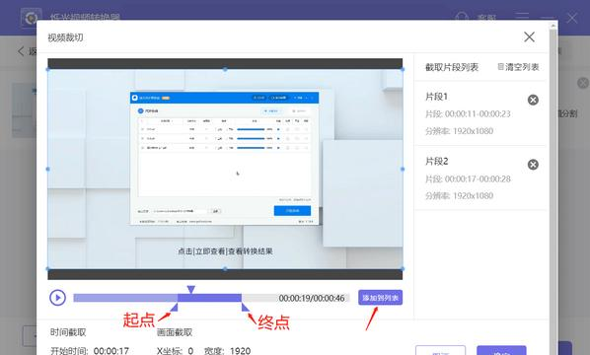590x355 pixels.
Task: Click the 清空列表 clear list icon
Action: (501, 67)
